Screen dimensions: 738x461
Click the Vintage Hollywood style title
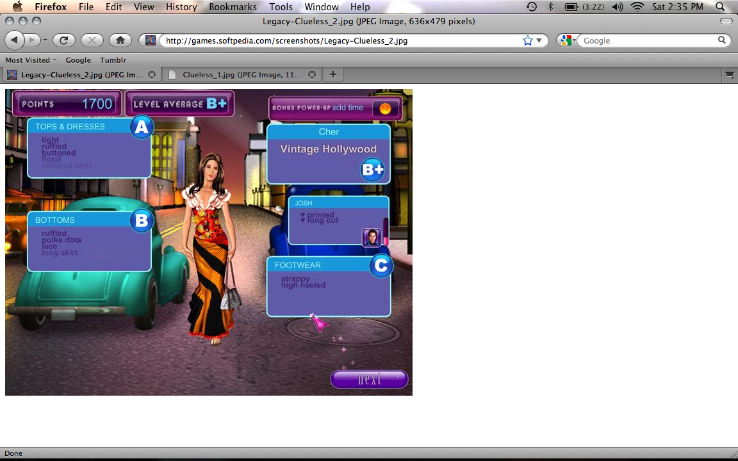(329, 149)
